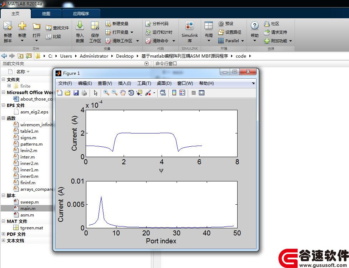The image size is (349, 268).
Task: Click the Help (帮助) question icon
Action: point(255,26)
